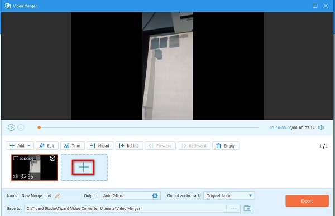This screenshot has width=335, height=216.
Task: Open output settings gear icon
Action: click(155, 195)
